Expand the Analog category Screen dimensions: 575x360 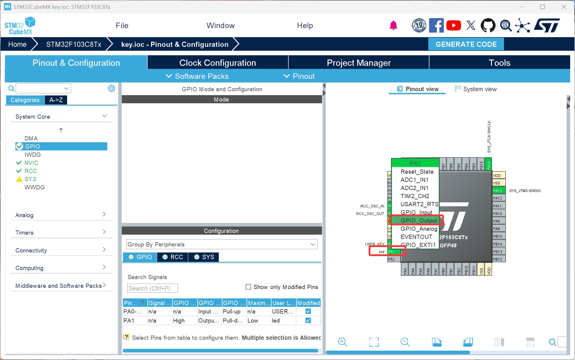click(x=61, y=215)
